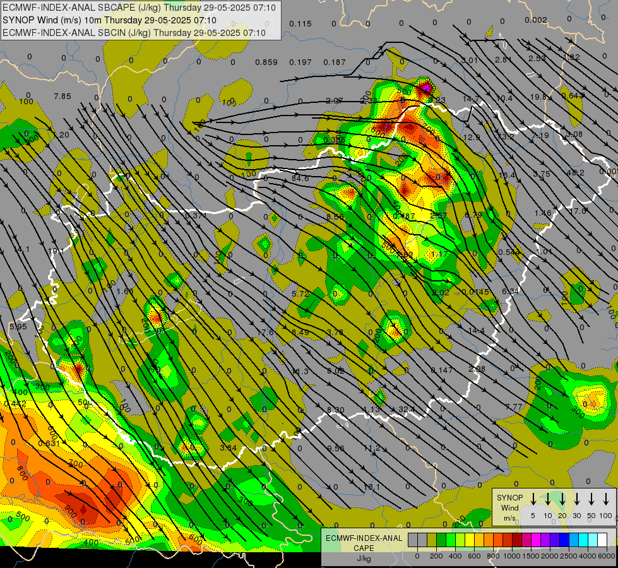Click the 50 m/s wind arrow in legend
The width and height of the screenshot is (618, 568).
coord(591,499)
